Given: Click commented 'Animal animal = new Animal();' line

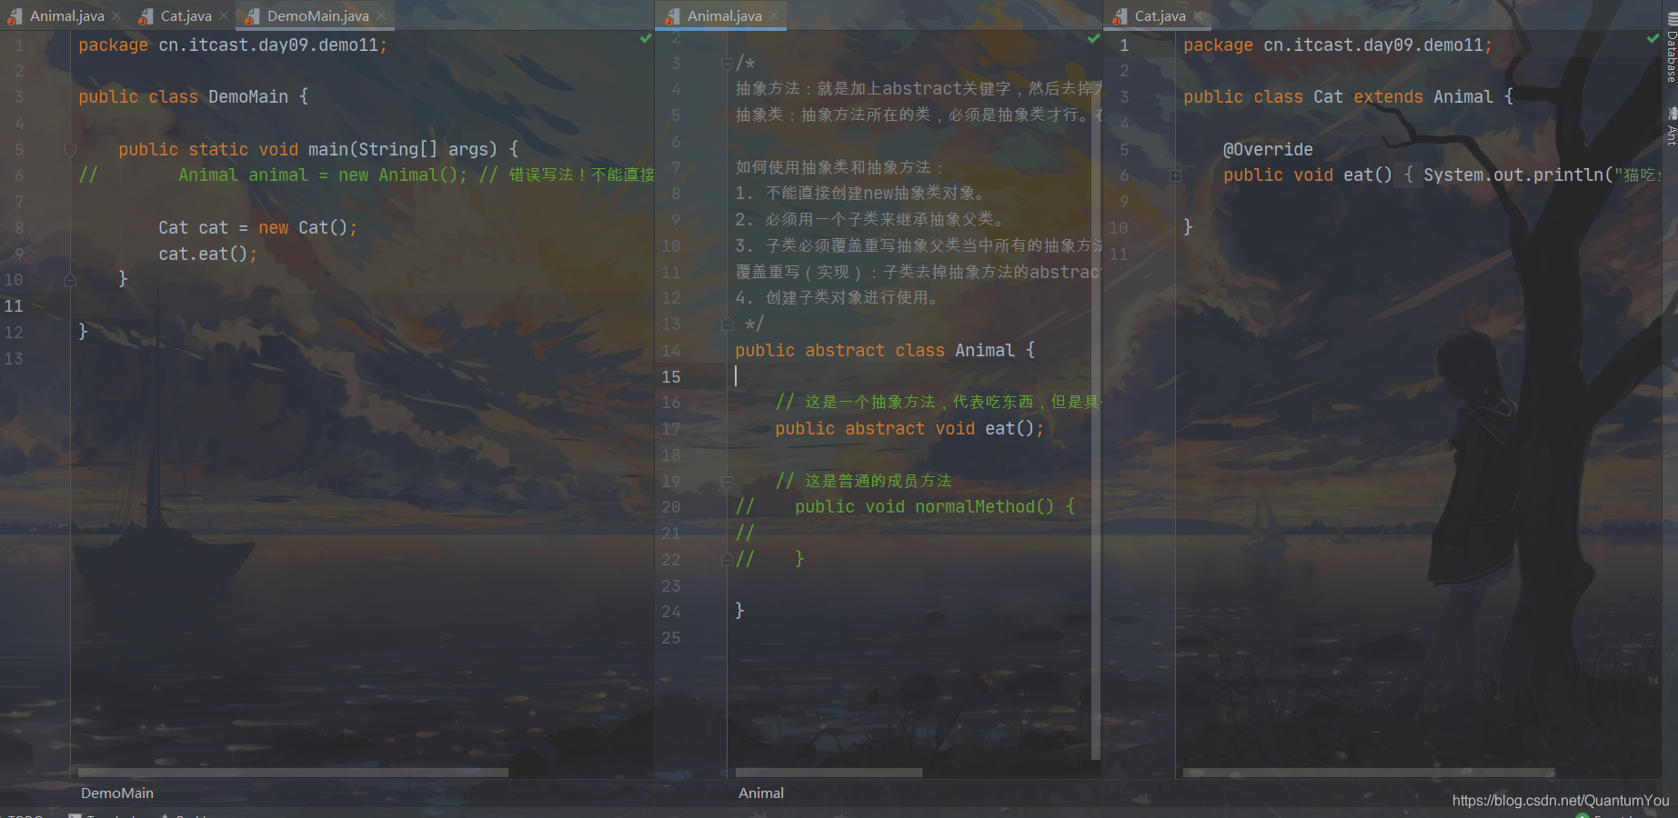Looking at the screenshot, I should click(x=323, y=175).
